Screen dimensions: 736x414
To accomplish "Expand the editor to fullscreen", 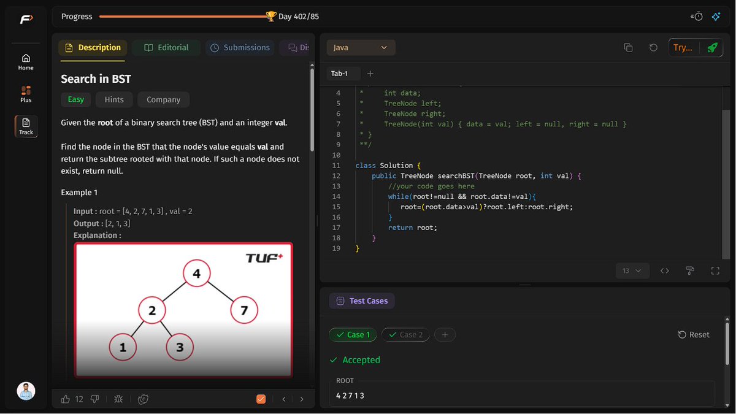I will coord(715,270).
